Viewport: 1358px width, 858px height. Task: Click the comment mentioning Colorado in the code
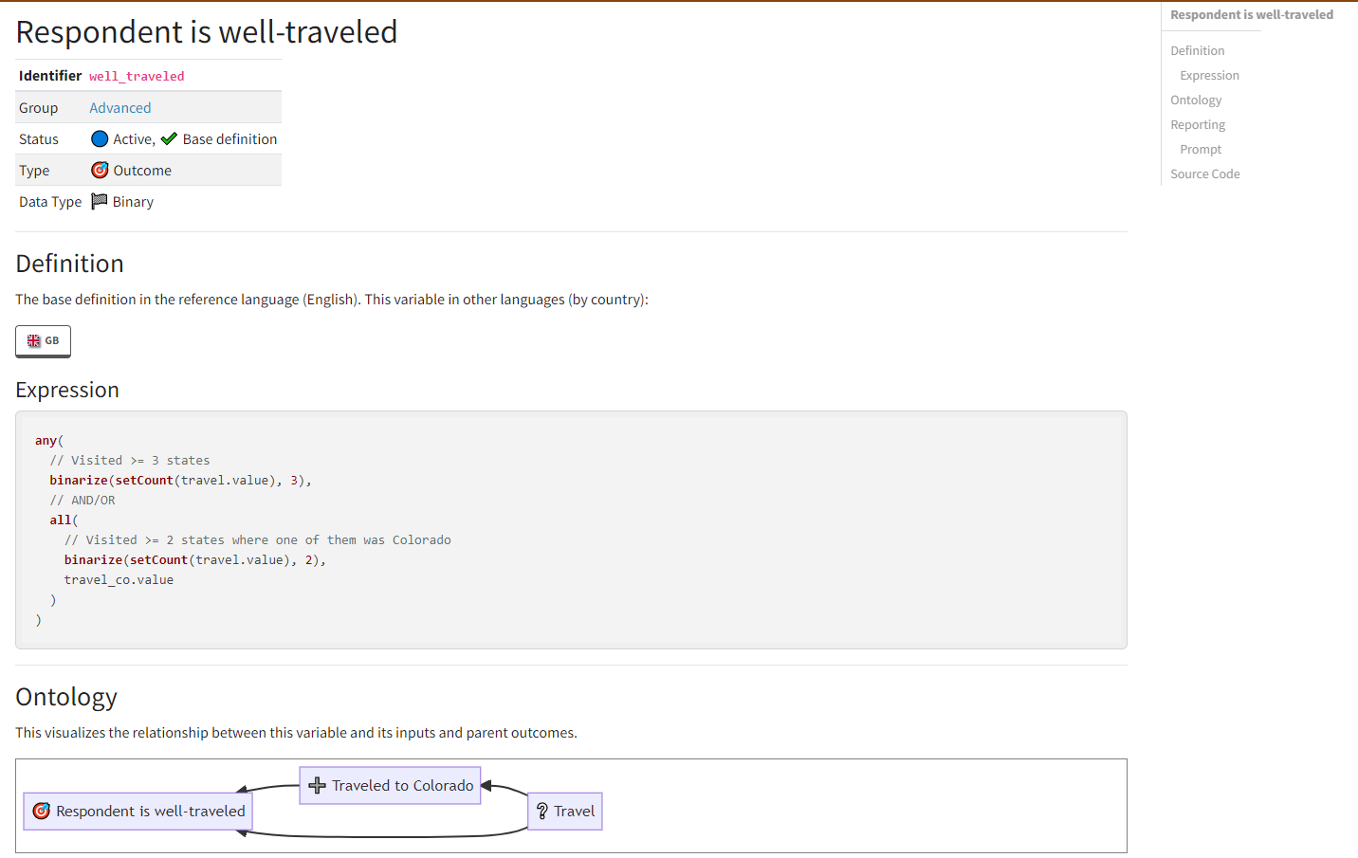coord(258,540)
